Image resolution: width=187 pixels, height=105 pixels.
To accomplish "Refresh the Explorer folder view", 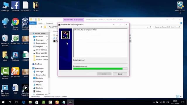I will [150, 27].
